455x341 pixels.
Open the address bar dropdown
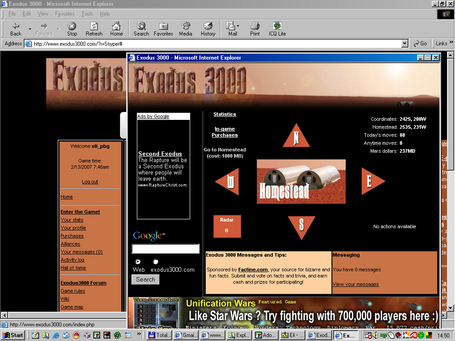point(405,44)
